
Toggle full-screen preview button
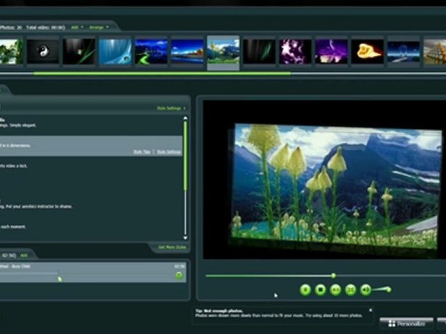pyautogui.click(x=351, y=289)
